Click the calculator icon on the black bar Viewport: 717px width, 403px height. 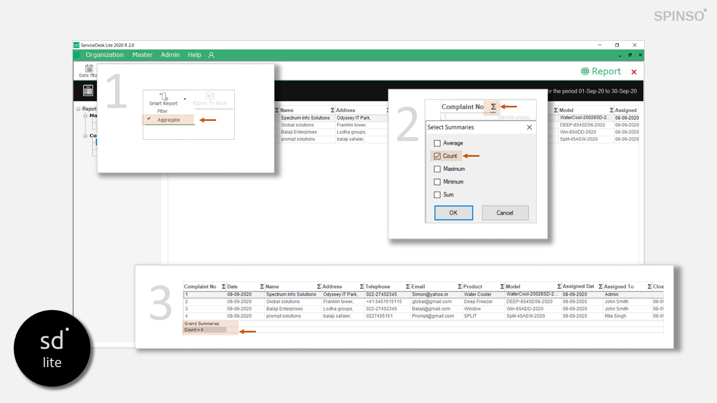(88, 91)
